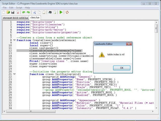Click the vertical scrollbar down arrow
The height and width of the screenshot is (121, 161).
click(x=156, y=108)
